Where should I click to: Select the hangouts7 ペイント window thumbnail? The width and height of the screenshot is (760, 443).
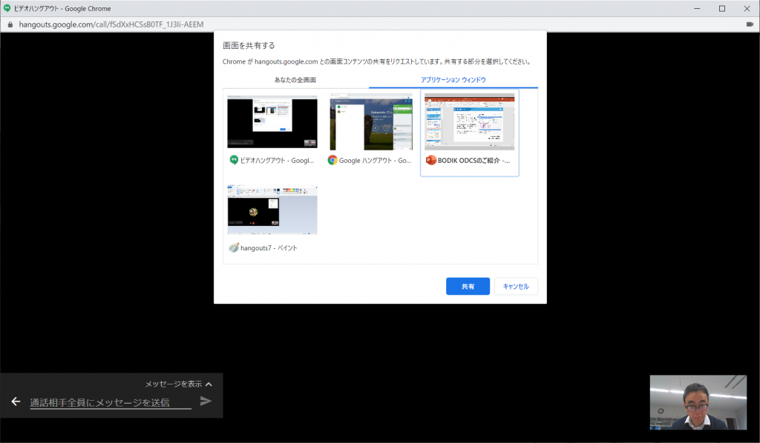click(272, 210)
